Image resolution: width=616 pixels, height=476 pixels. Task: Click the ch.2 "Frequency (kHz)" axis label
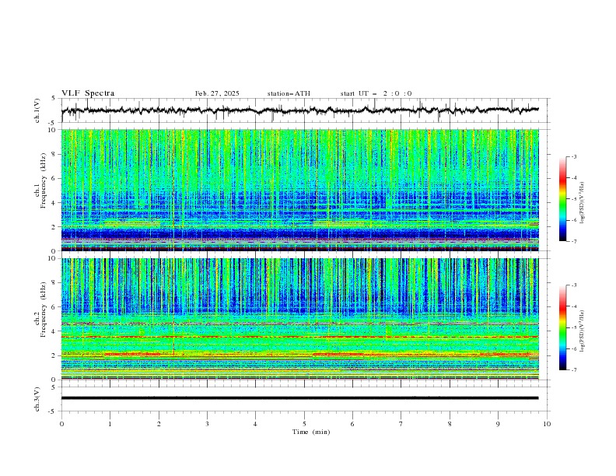43,309
